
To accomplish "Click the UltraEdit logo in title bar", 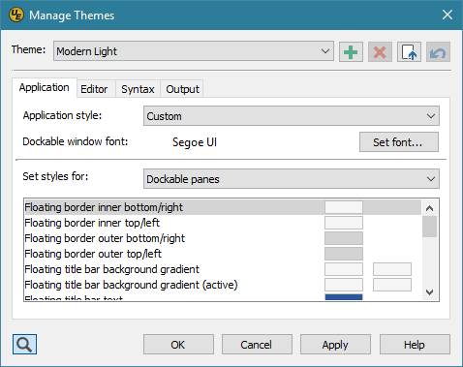I will coord(16,15).
